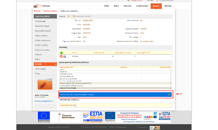Screen dimensions: 218x130
Task: Click the send email to guardian button
Action: [69, 100]
